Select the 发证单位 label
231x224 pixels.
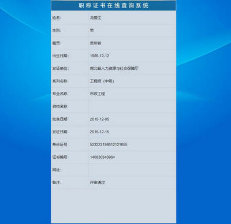(61, 68)
